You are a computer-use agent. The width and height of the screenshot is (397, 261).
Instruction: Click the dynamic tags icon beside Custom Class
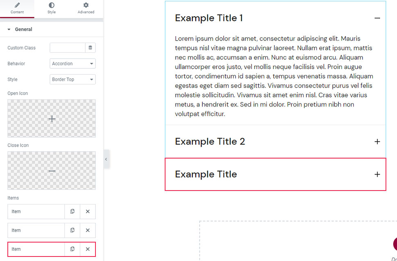[x=90, y=48]
